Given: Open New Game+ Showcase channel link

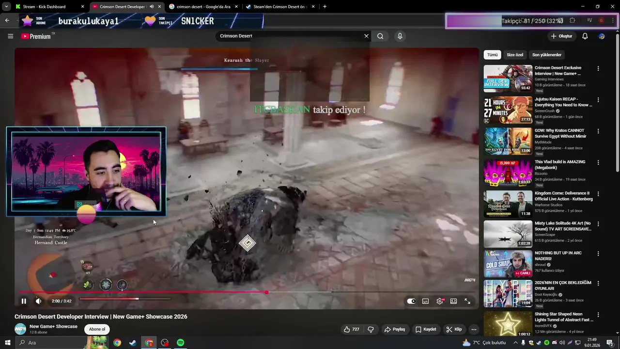Looking at the screenshot, I should click(53, 326).
